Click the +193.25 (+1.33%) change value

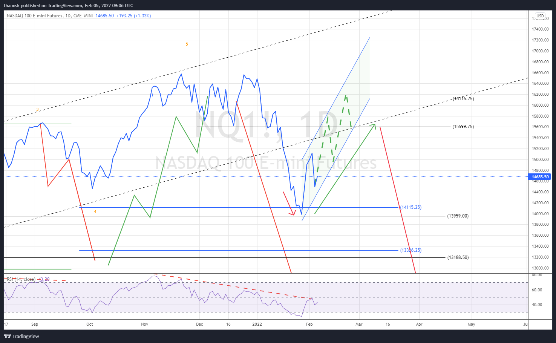pos(133,16)
